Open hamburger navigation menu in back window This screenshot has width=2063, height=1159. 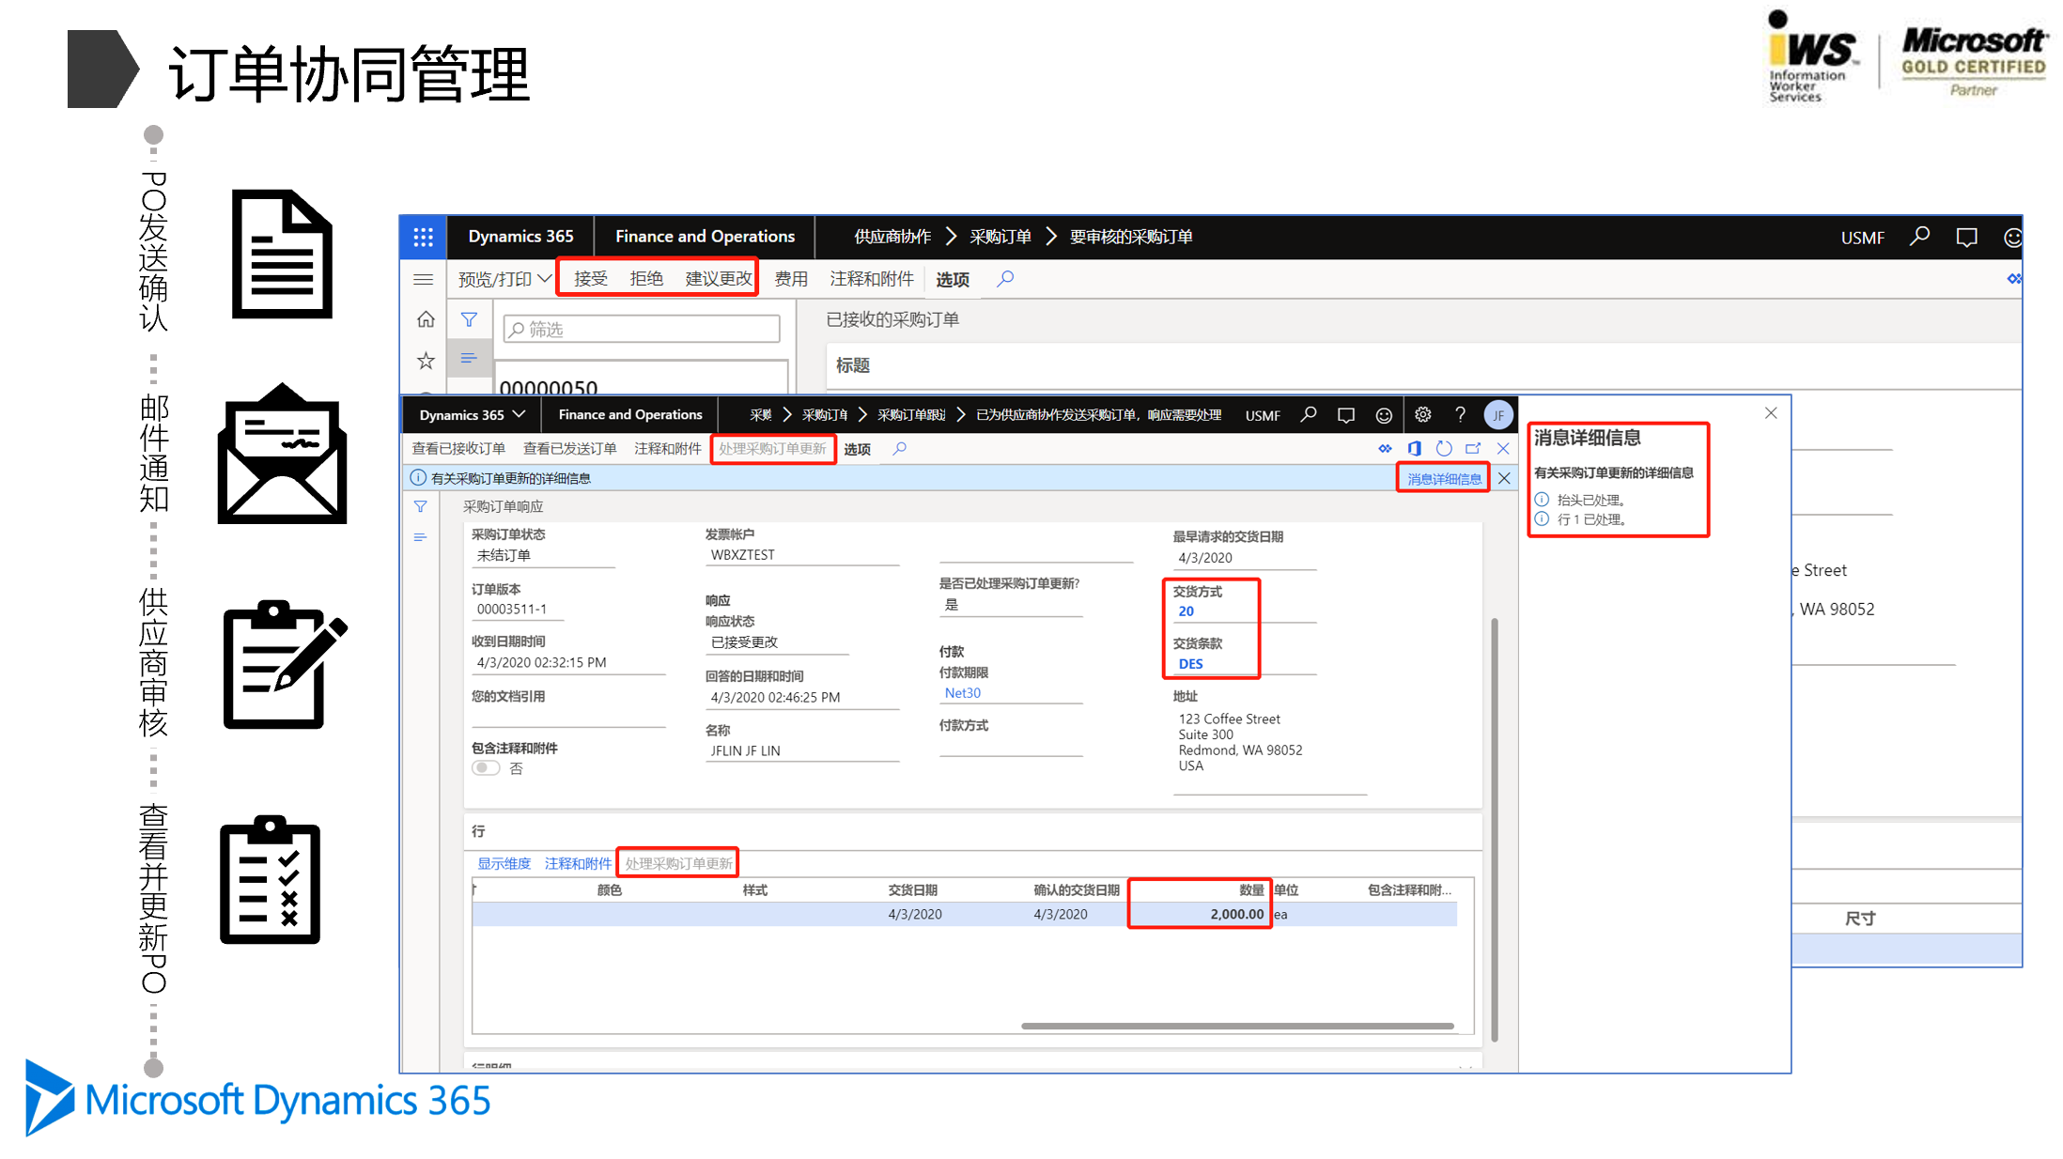coord(424,280)
